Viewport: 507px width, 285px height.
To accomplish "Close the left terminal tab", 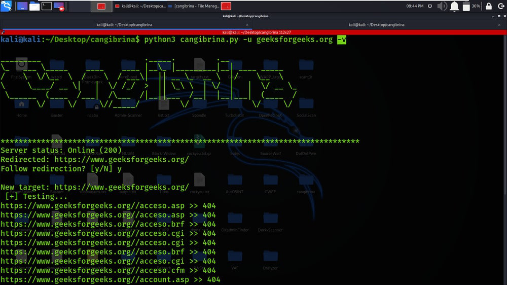I will tap(247, 24).
